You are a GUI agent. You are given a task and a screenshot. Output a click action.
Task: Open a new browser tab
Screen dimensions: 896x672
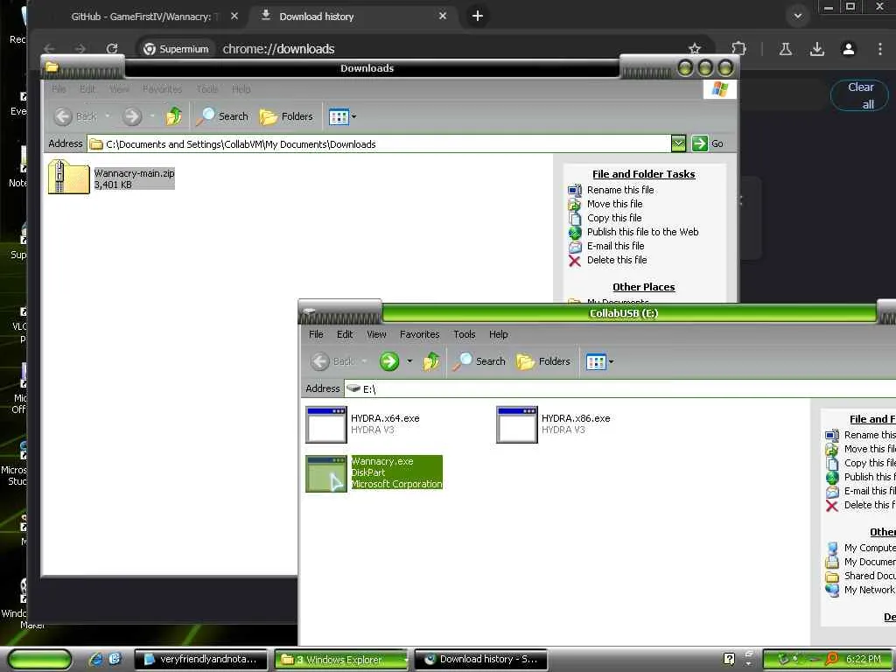point(478,16)
